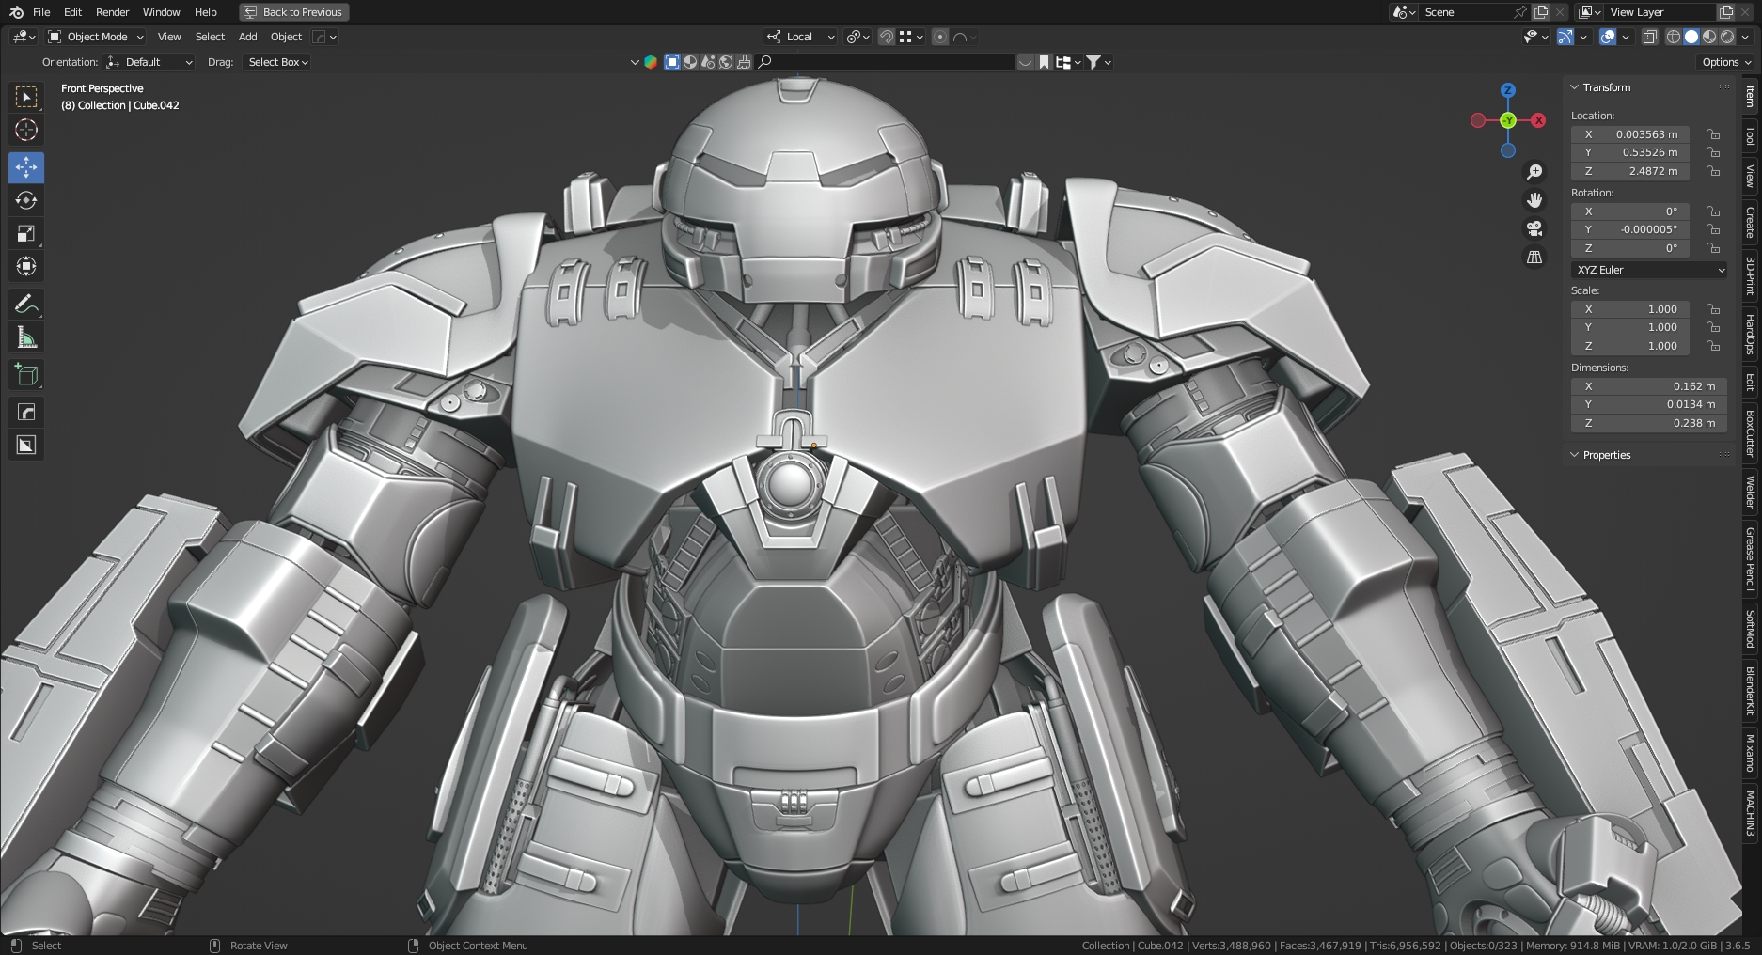
Task: Toggle X-ray mode
Action: tap(1650, 37)
